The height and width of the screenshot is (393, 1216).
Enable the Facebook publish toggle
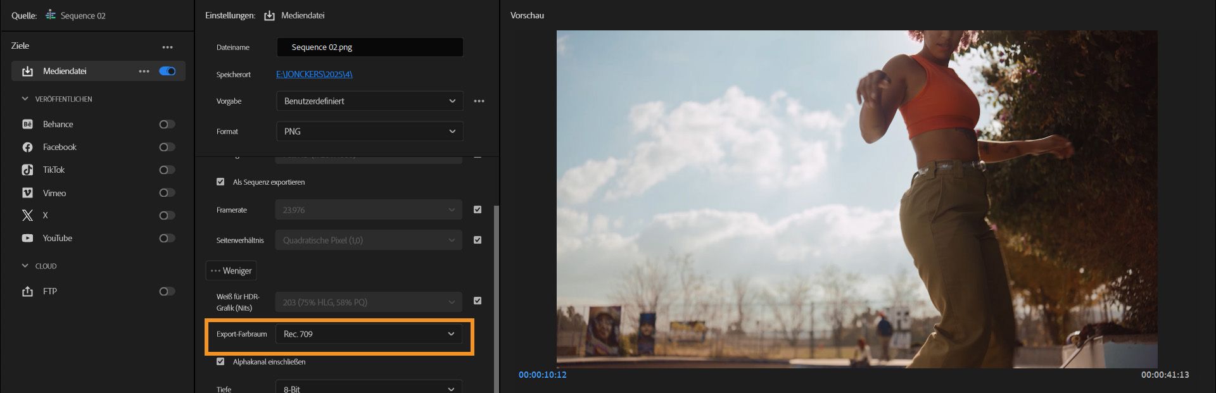coord(167,147)
